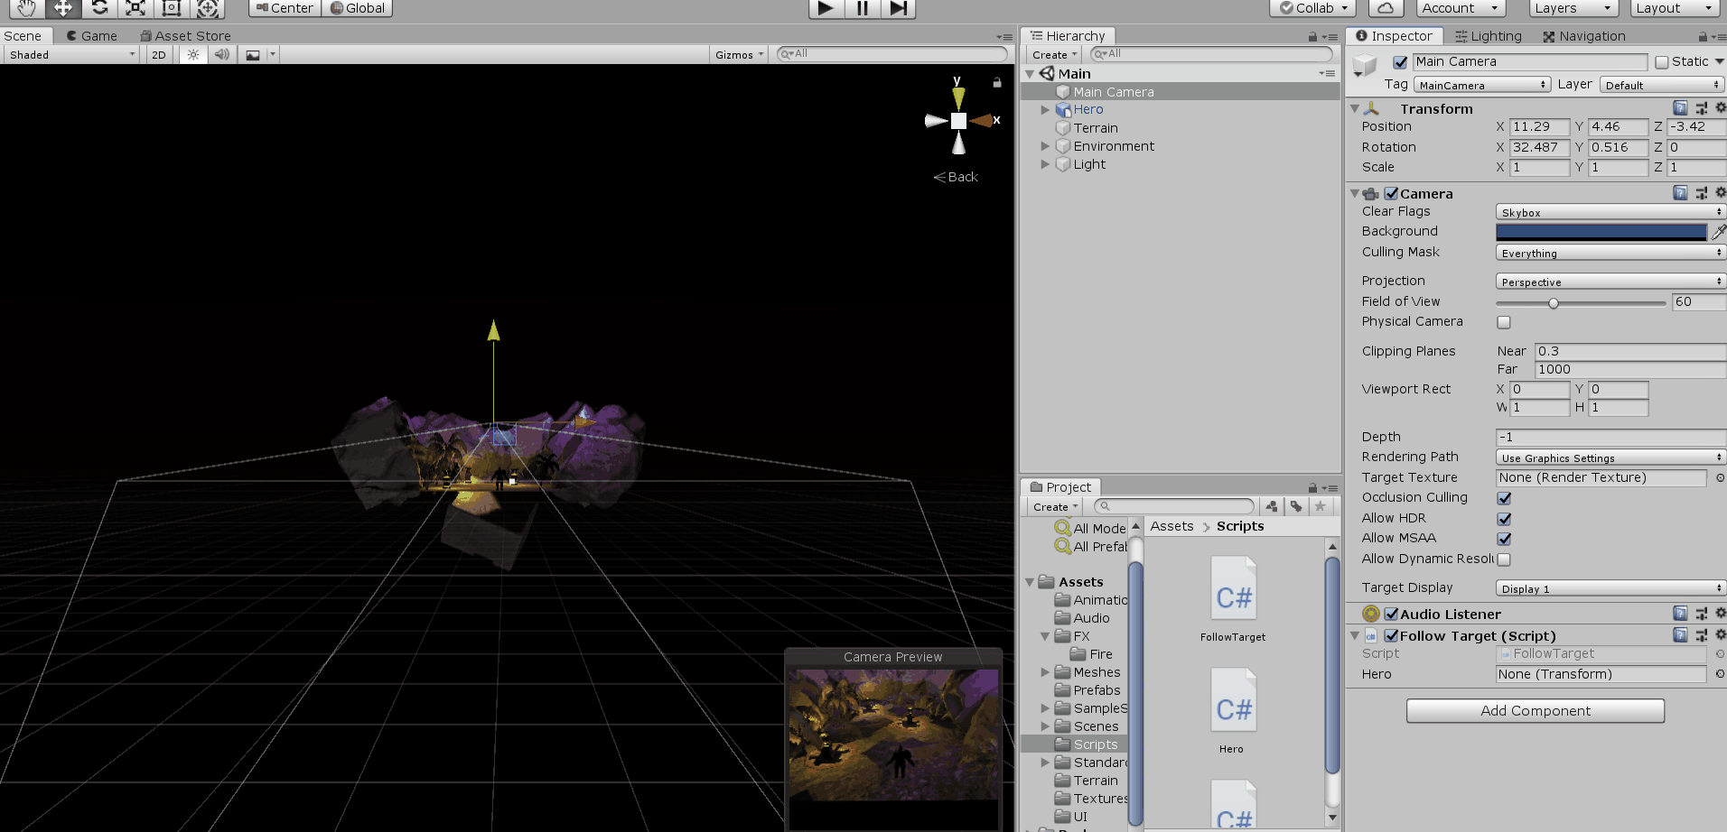
Task: Open the Create menu in the Hierarchy
Action: pos(1051,54)
